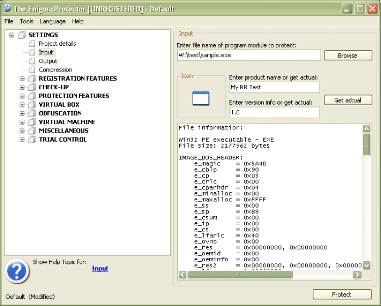Select the Output item in settings tree
This screenshot has width=381, height=306.
(x=48, y=61)
